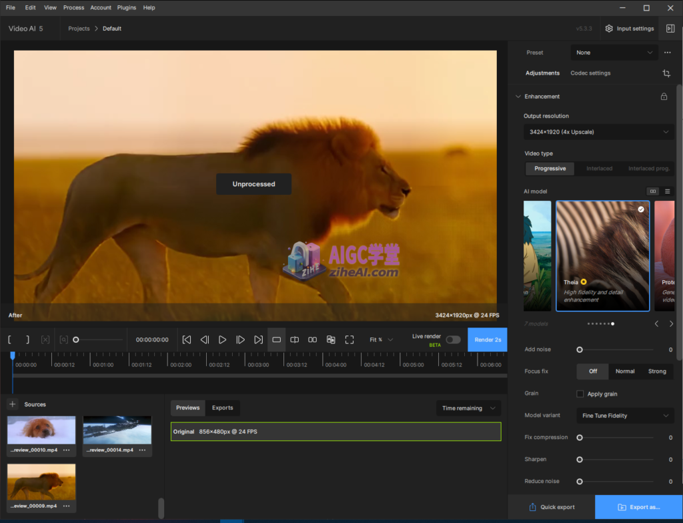Switch to Exports tab
Viewport: 683px width, 523px height.
tap(223, 408)
